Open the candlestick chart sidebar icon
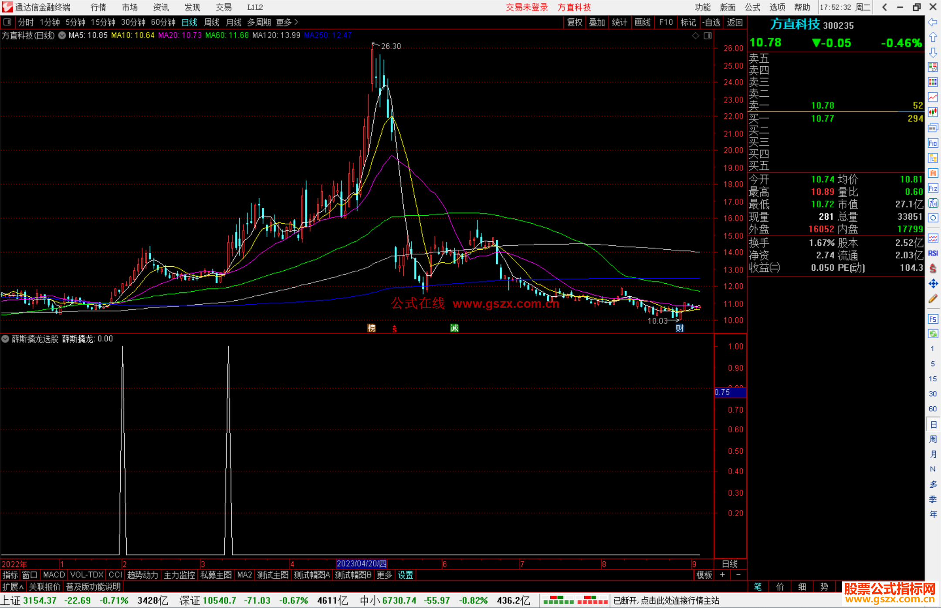941x608 pixels. 933,112
